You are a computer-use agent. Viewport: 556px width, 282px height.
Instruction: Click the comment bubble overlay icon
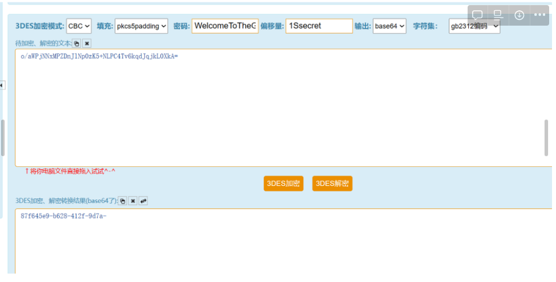click(477, 15)
